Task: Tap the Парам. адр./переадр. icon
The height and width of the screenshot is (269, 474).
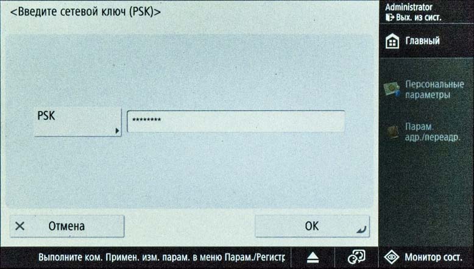Action: (393, 133)
